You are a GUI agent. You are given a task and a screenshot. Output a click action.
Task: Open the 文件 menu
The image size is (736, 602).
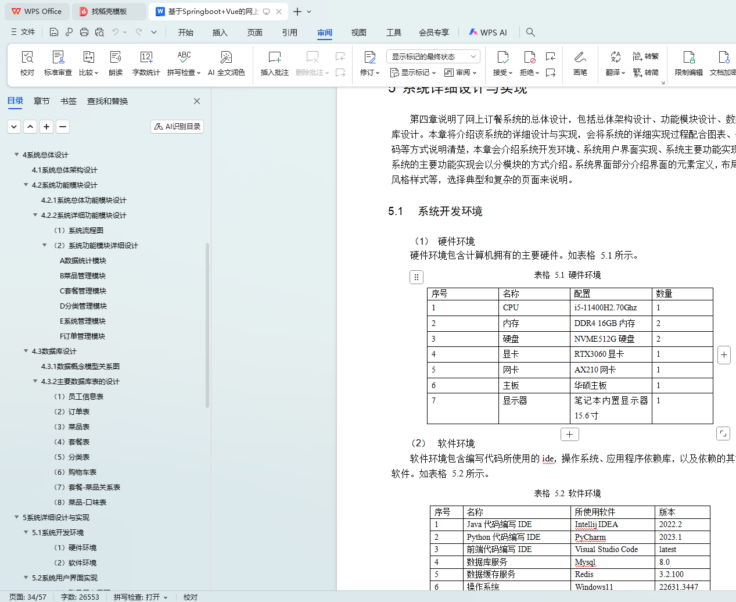(x=23, y=32)
